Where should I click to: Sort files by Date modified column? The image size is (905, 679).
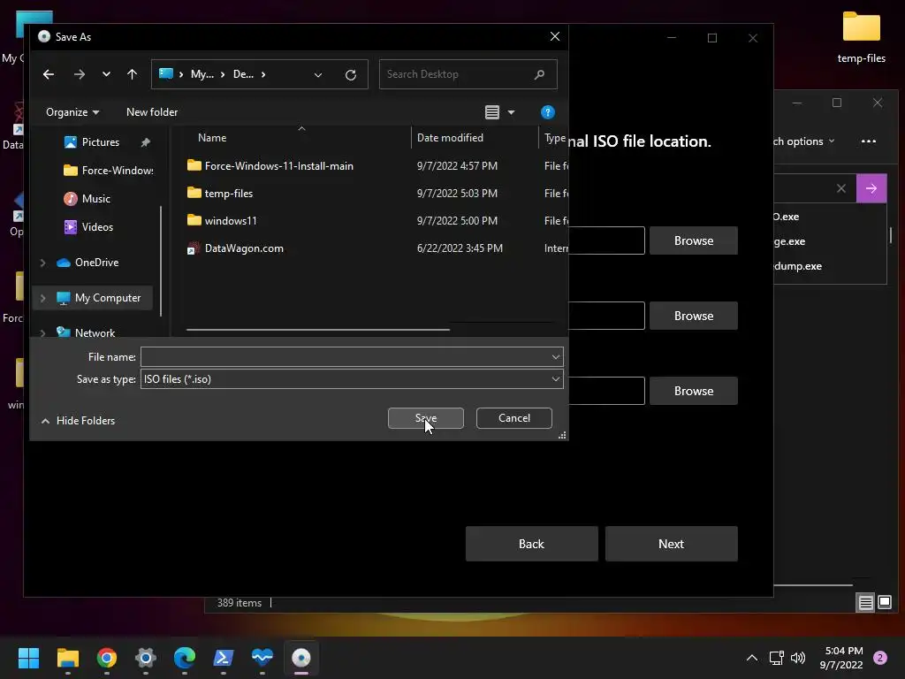(x=450, y=137)
